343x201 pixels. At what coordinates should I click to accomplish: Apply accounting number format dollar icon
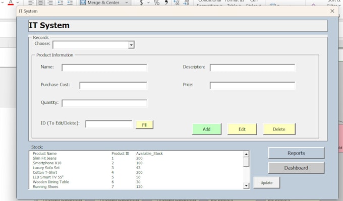[x=141, y=3]
